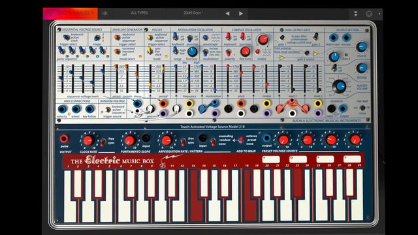The image size is (418, 235).
Task: Flip the gate 2 mode switch
Action: click(x=316, y=37)
